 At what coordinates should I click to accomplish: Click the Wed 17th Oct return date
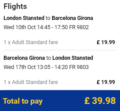(x=20, y=67)
